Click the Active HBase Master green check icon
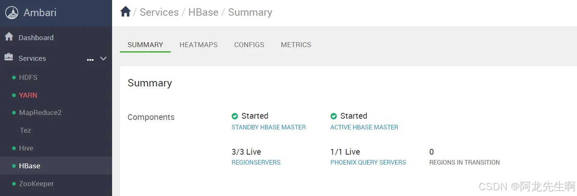 pyautogui.click(x=334, y=116)
